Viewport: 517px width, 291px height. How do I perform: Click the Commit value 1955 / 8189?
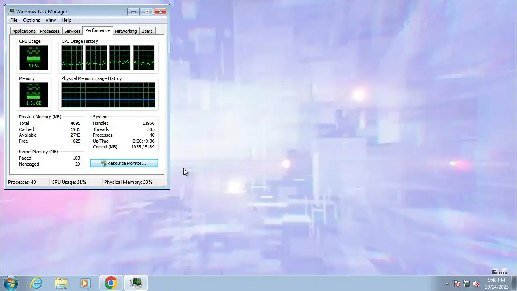click(x=143, y=147)
